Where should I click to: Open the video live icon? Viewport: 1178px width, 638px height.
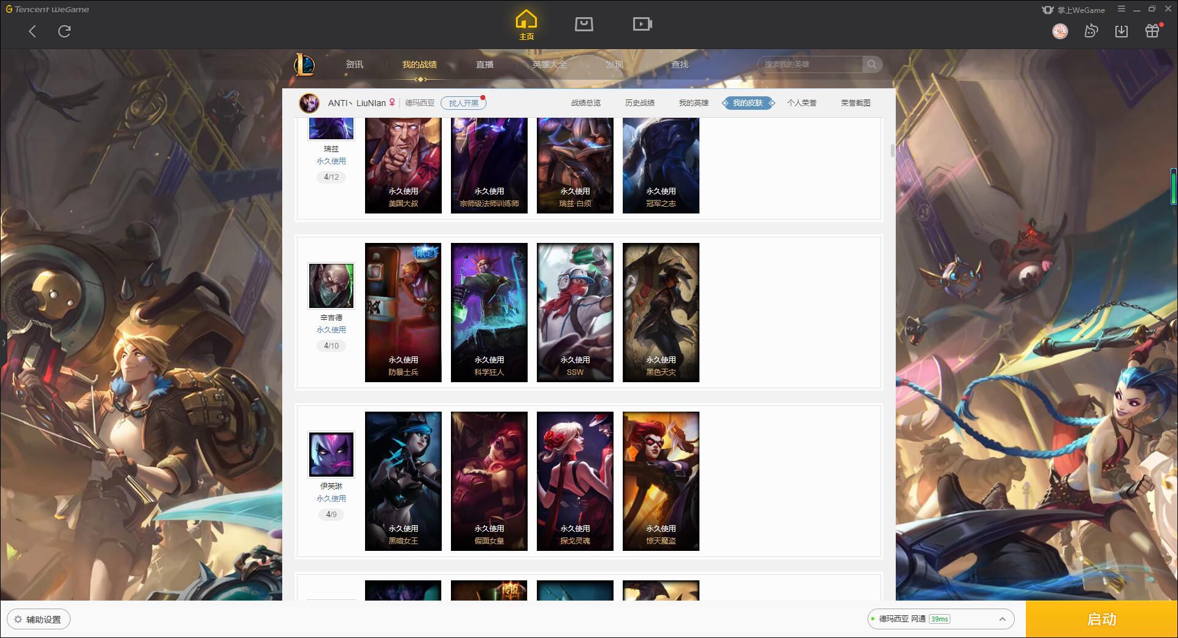click(x=642, y=24)
